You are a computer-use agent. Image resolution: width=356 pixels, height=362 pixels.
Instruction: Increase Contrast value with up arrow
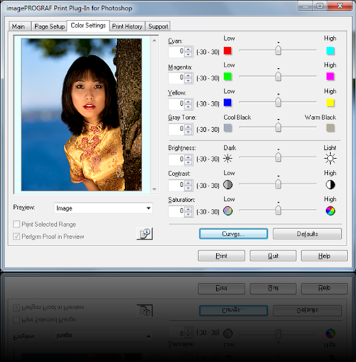(188, 183)
